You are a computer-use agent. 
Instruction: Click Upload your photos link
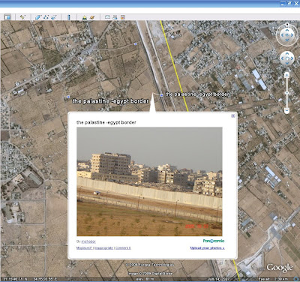pyautogui.click(x=208, y=248)
